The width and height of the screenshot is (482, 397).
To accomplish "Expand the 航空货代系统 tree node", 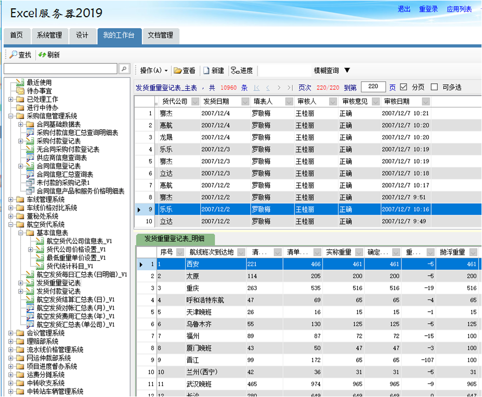I will tap(11, 224).
